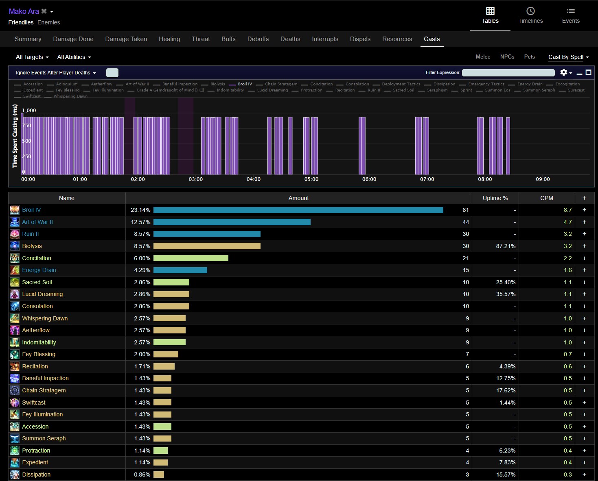The width and height of the screenshot is (598, 481).
Task: Click the Ruin II spell icon
Action: 15,234
